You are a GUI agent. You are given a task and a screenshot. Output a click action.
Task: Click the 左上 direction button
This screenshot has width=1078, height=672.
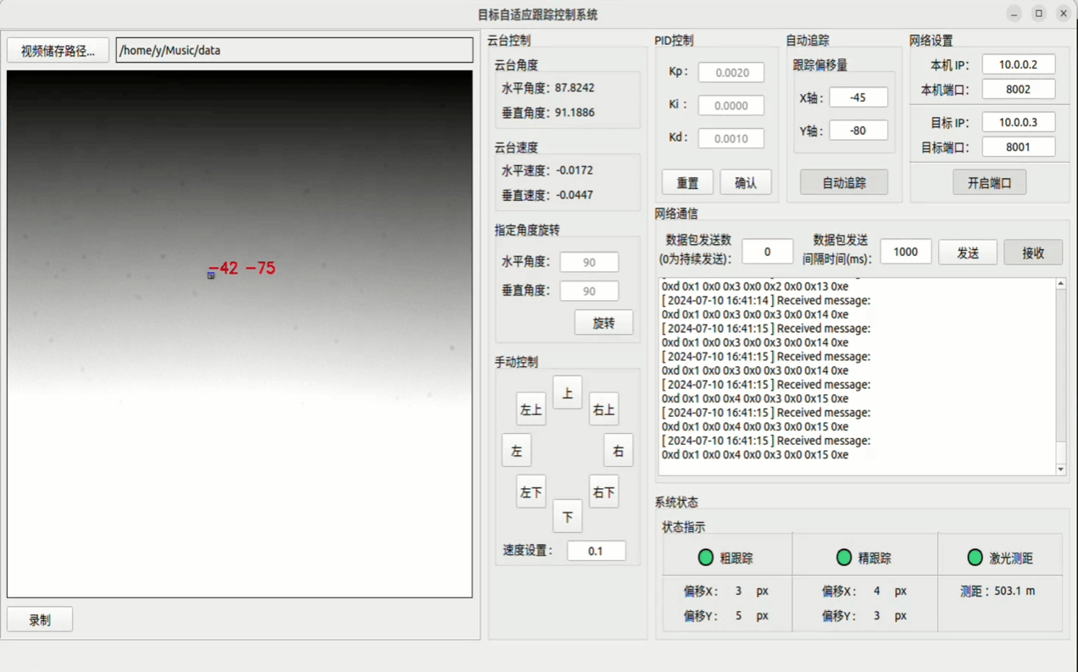tap(531, 409)
